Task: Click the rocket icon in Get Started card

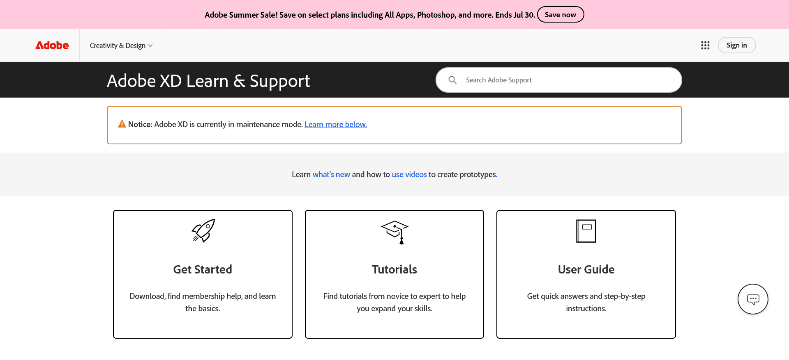Action: tap(203, 230)
